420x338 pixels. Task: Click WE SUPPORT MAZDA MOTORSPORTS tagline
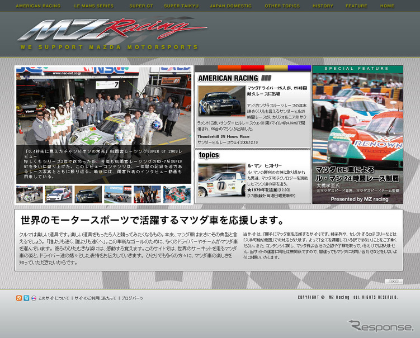109,47
